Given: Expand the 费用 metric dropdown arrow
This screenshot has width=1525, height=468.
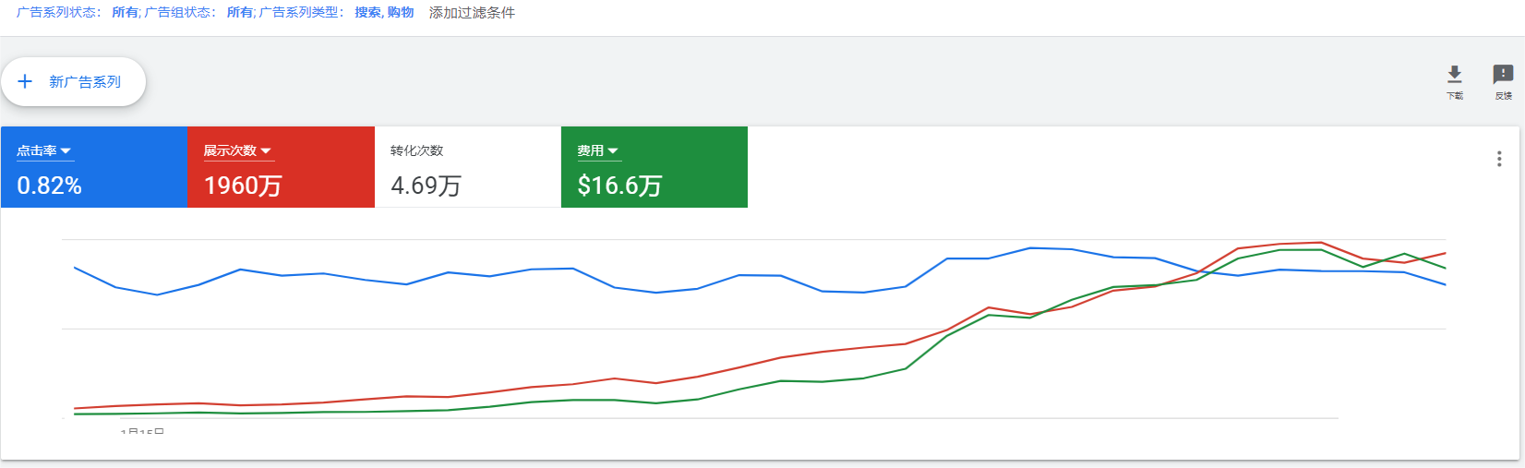Looking at the screenshot, I should click(613, 150).
